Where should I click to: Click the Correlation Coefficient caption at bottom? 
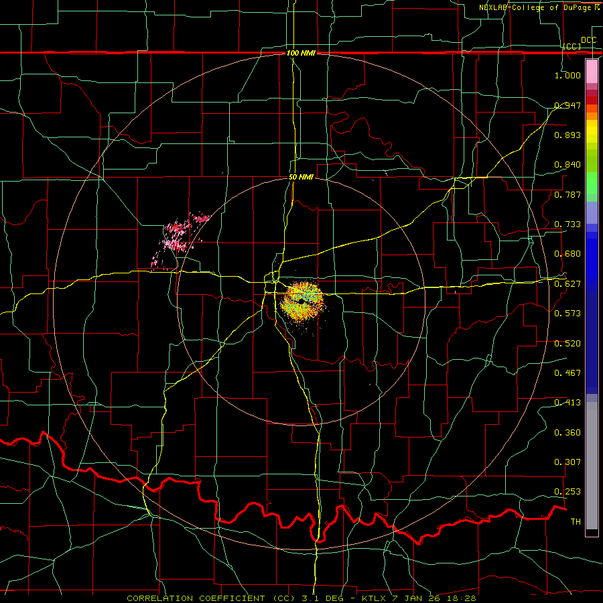(x=301, y=598)
